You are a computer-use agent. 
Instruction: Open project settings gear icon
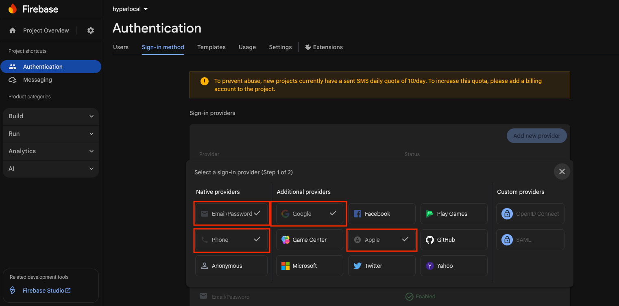click(x=91, y=30)
